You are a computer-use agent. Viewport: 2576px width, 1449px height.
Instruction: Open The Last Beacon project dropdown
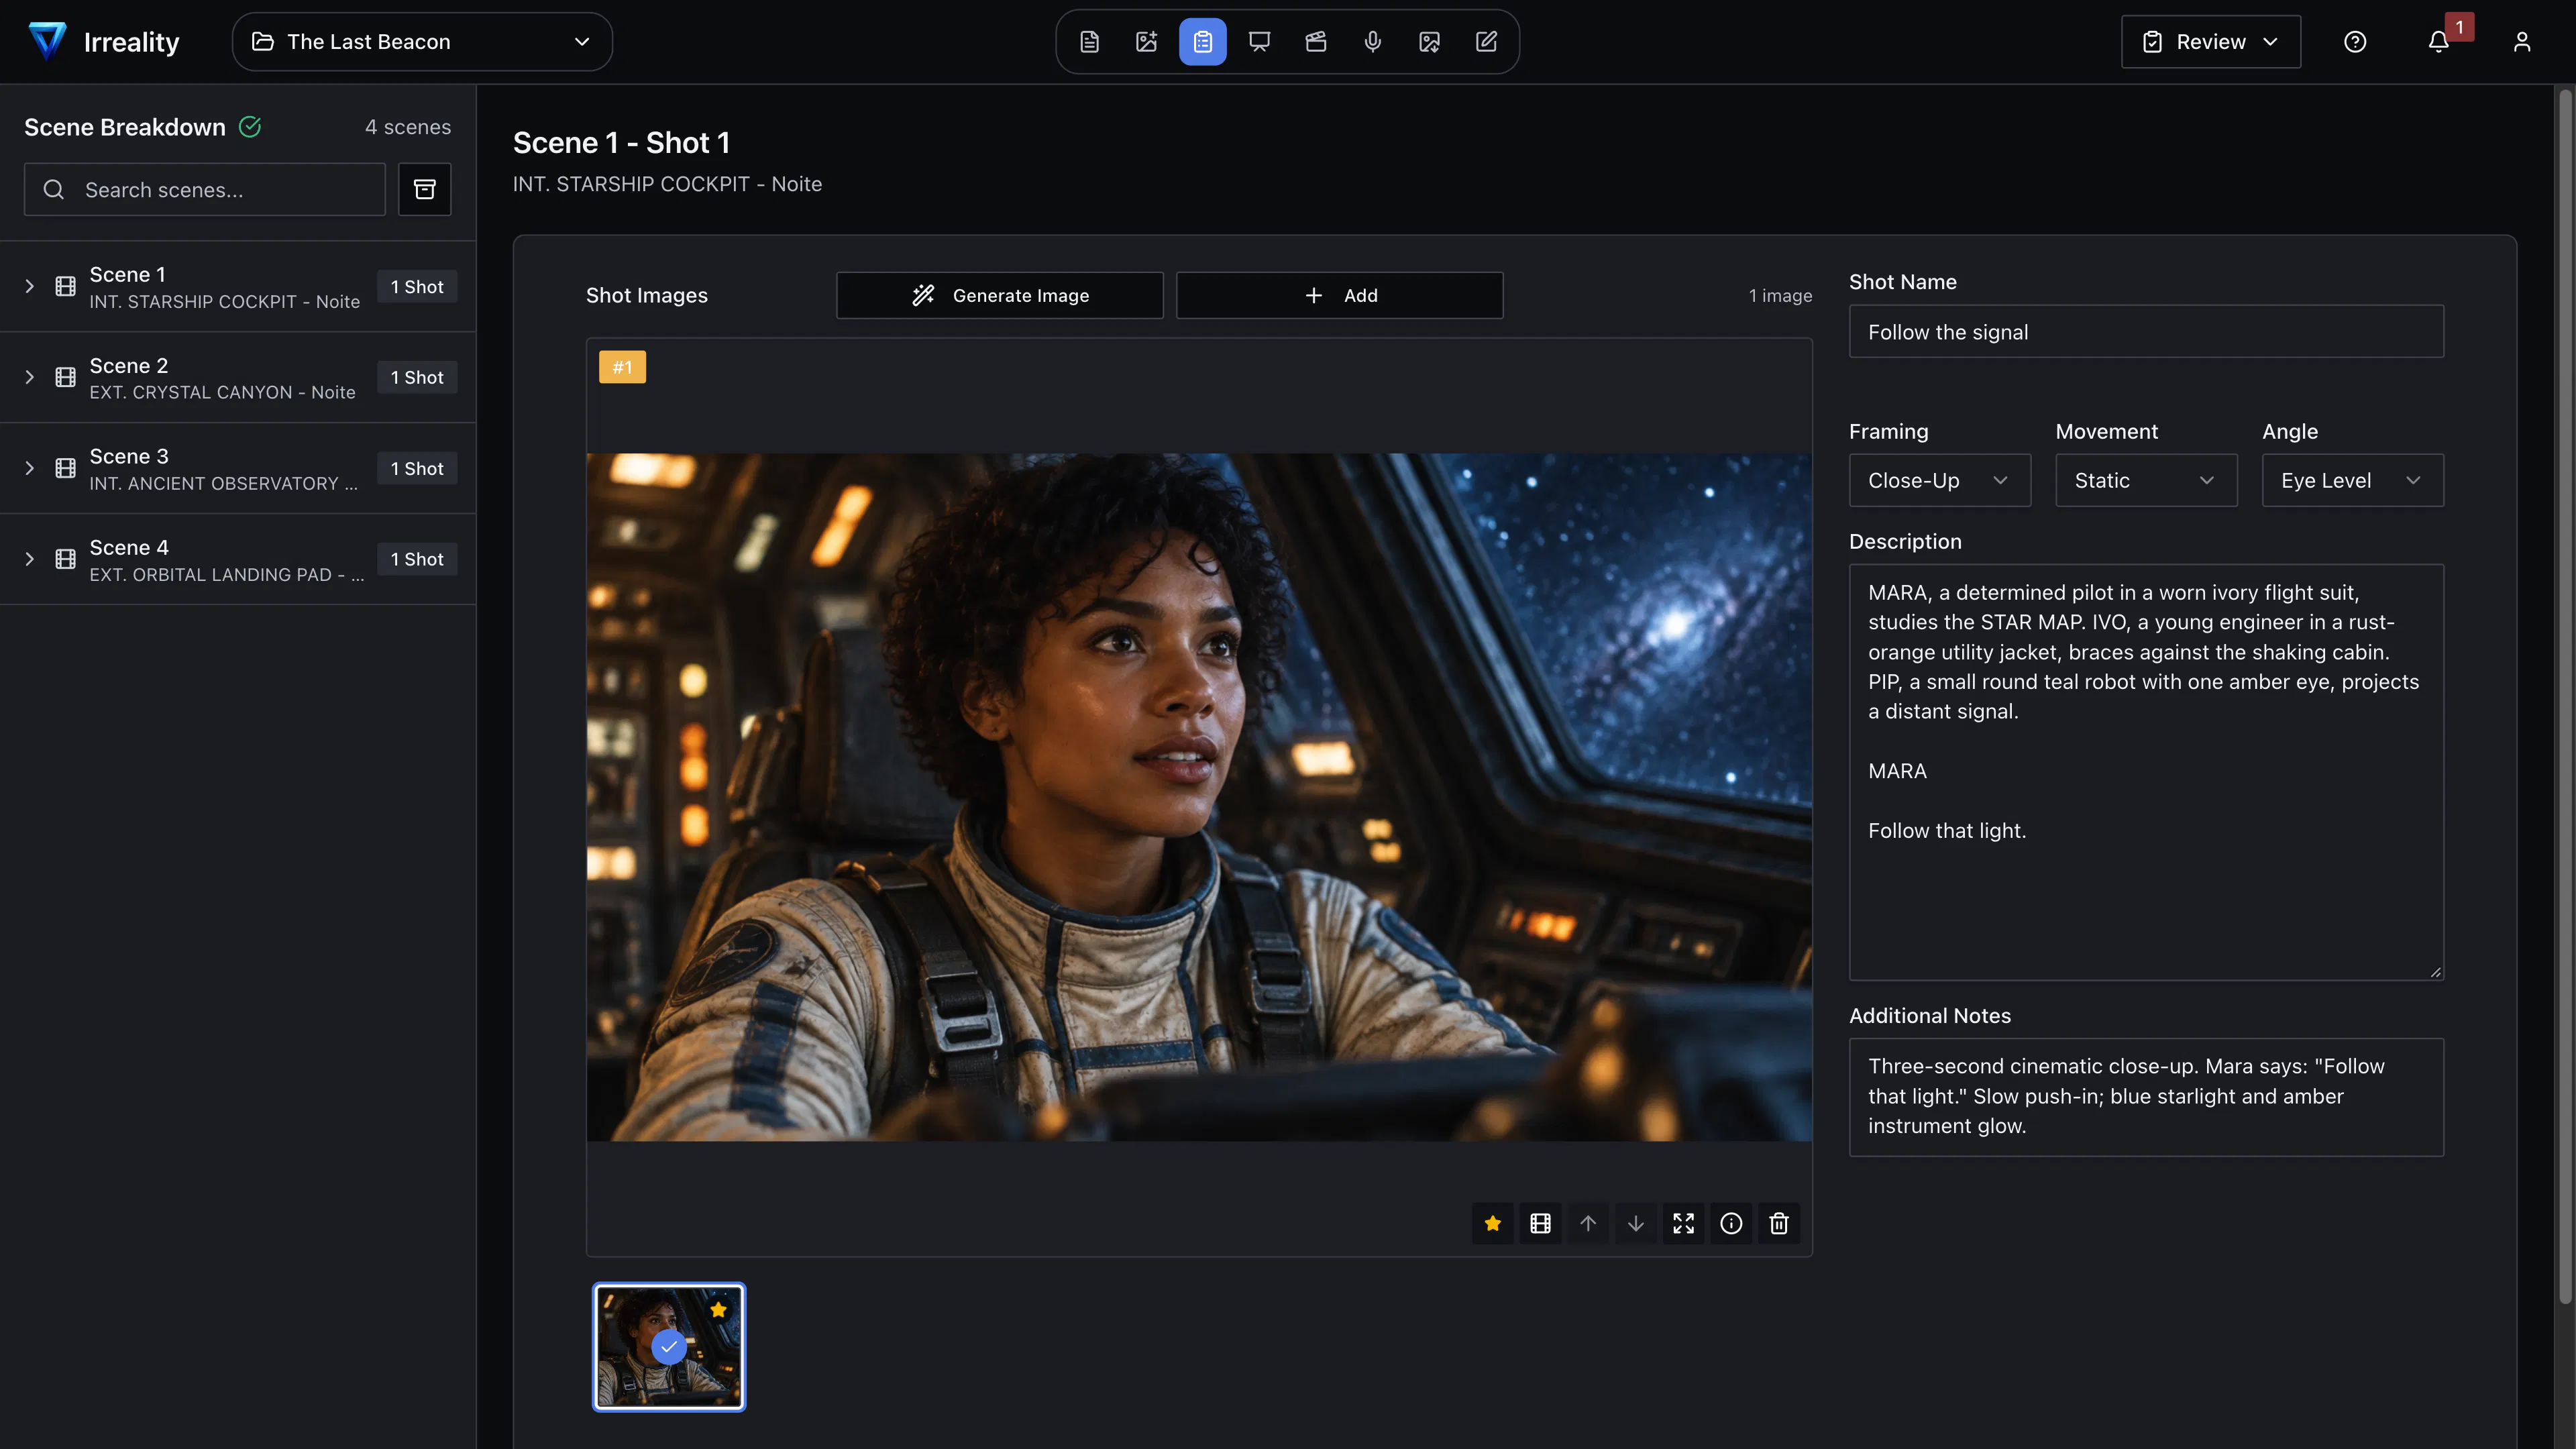point(422,42)
